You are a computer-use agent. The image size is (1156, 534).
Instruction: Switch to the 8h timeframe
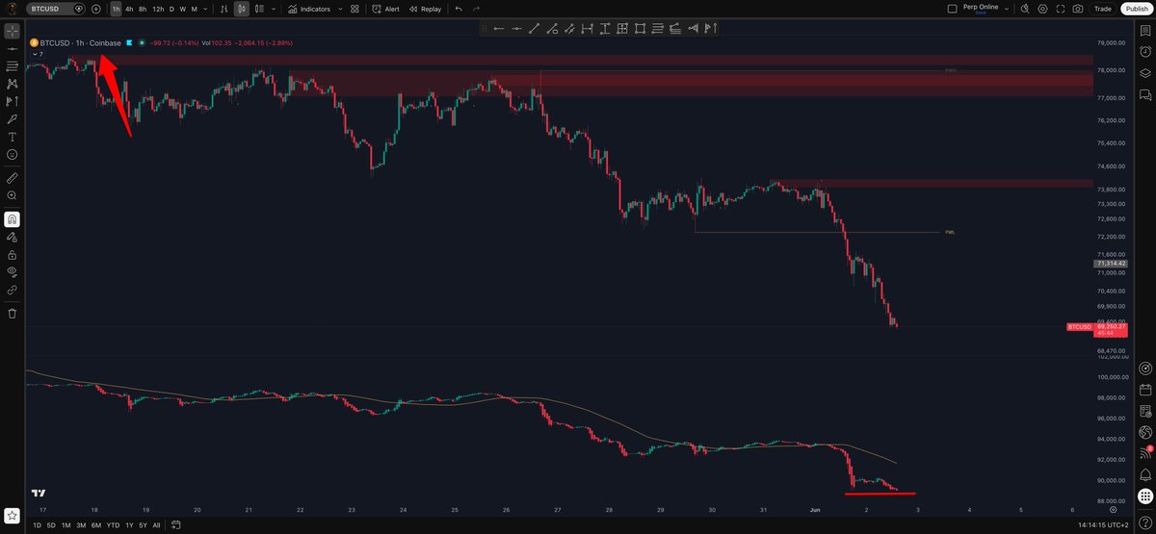pyautogui.click(x=143, y=9)
